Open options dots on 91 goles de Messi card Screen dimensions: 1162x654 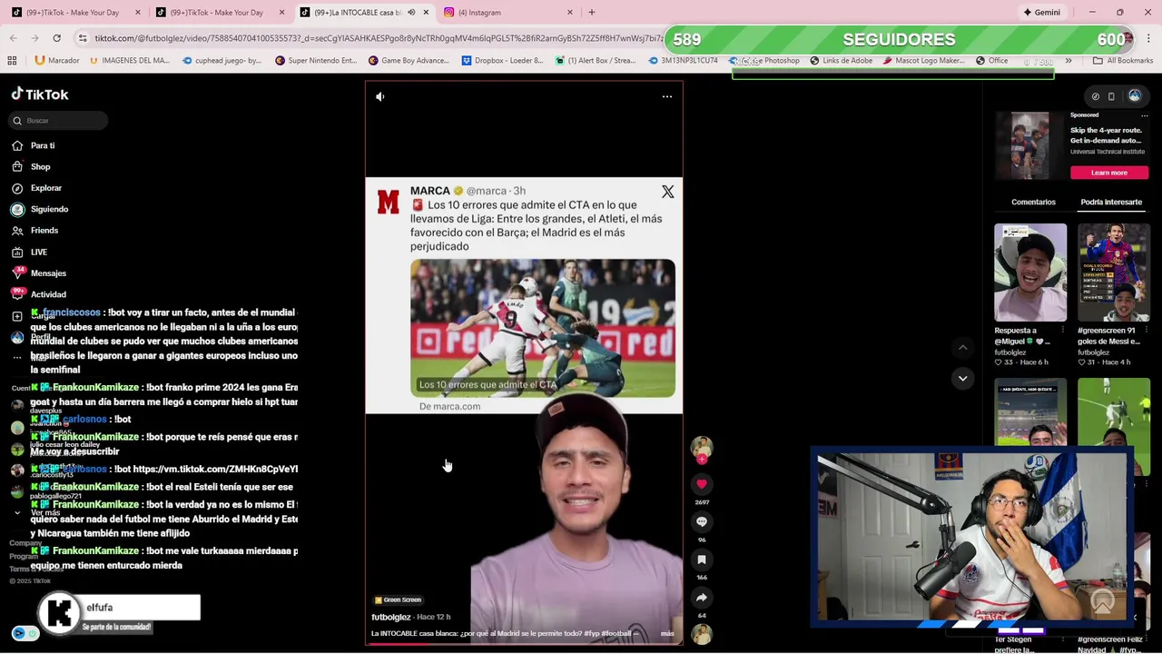click(1146, 331)
